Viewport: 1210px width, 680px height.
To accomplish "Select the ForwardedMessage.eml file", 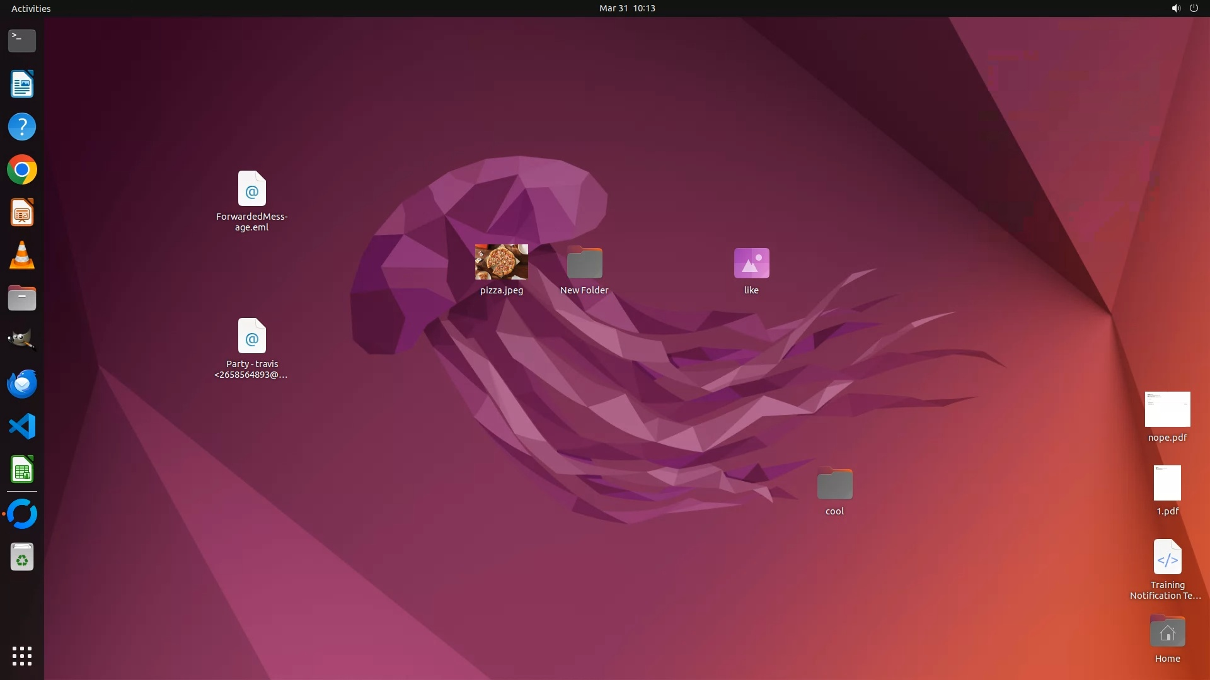I will pos(252,188).
